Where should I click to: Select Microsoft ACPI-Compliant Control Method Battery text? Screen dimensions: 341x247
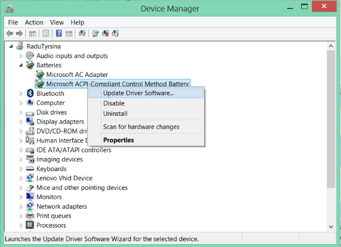(117, 84)
